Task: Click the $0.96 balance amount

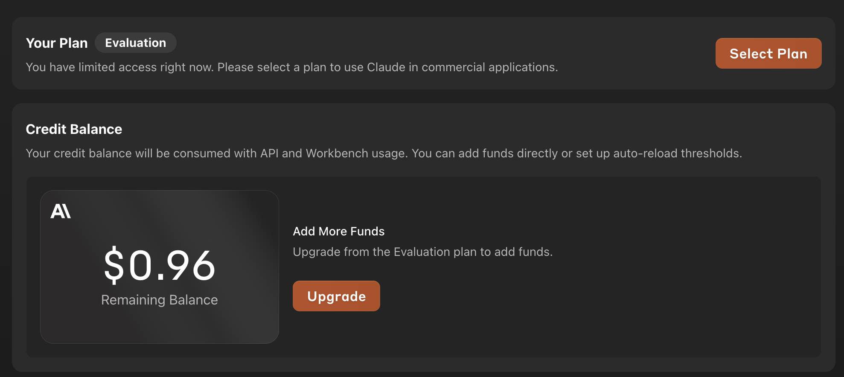Action: point(160,265)
